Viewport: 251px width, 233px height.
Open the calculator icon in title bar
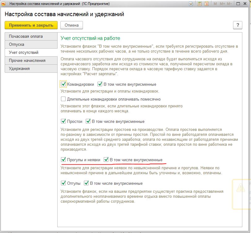click(x=199, y=4)
